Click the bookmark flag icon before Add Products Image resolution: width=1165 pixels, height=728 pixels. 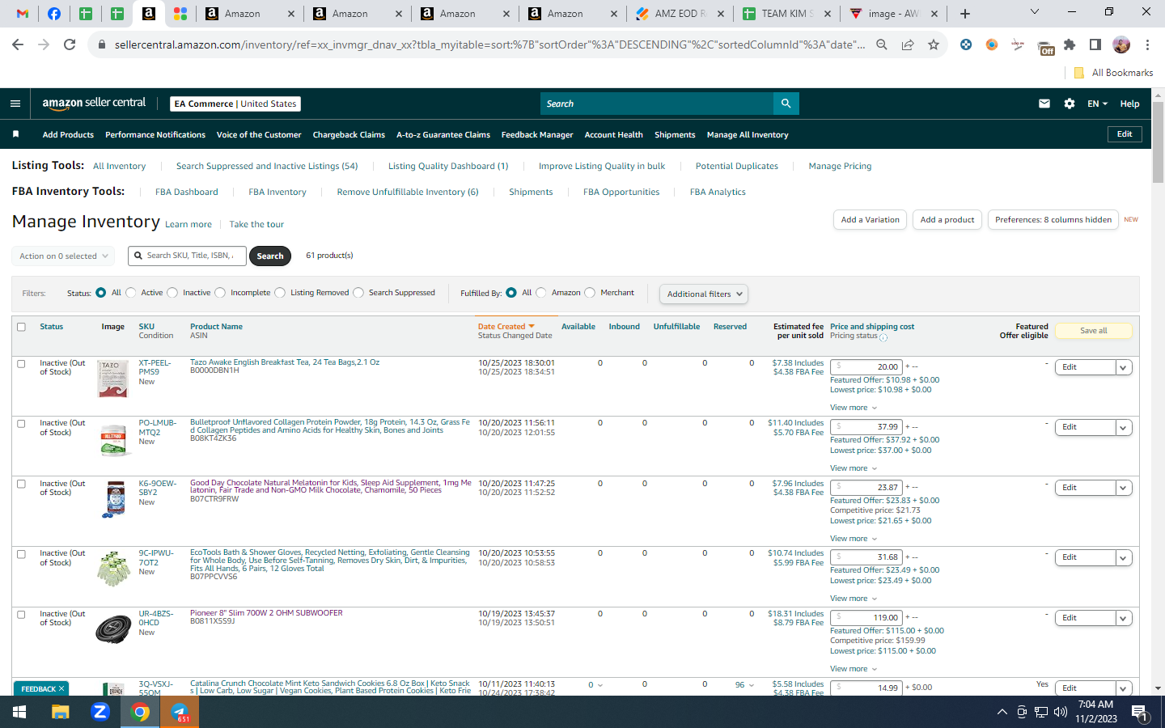[x=15, y=134]
